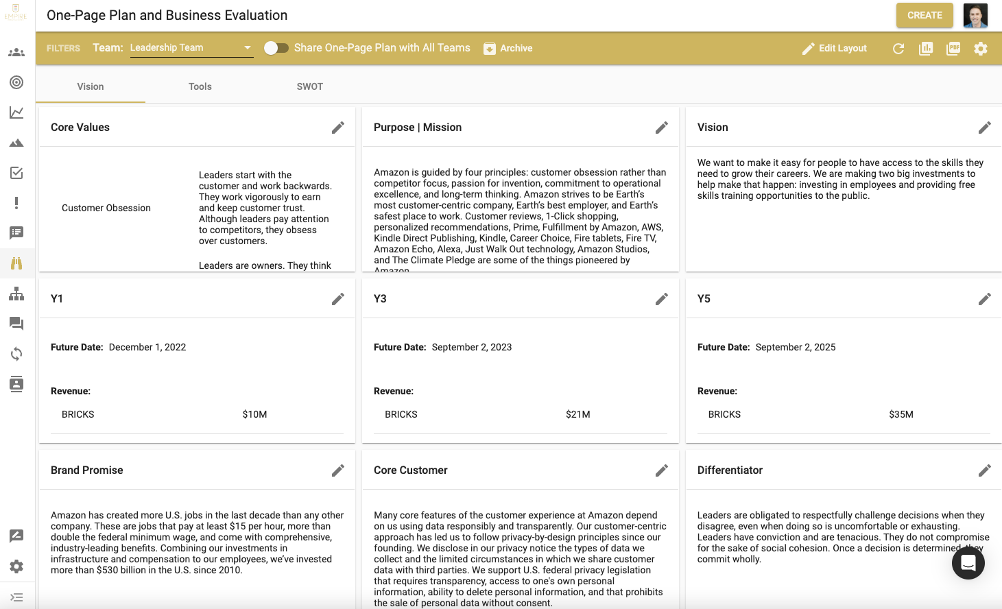1002x609 pixels.
Task: Open the user profile avatar
Action: tap(975, 15)
